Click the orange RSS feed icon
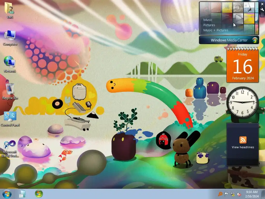 pos(243,140)
